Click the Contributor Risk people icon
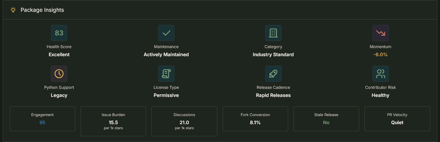 pos(380,74)
